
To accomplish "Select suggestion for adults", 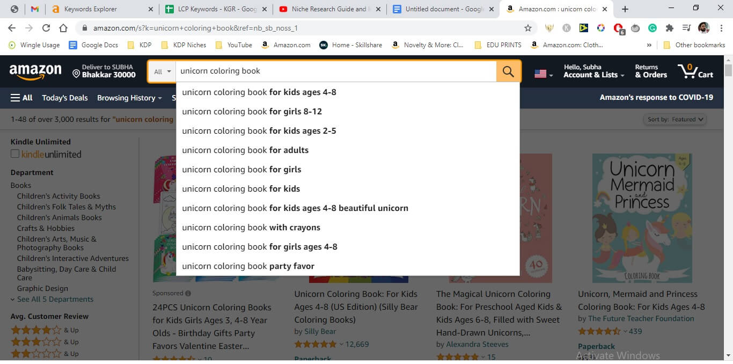I will point(348,150).
